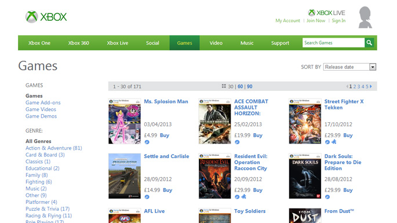Go to page 3 of results
The image size is (397, 223).
tap(359, 86)
